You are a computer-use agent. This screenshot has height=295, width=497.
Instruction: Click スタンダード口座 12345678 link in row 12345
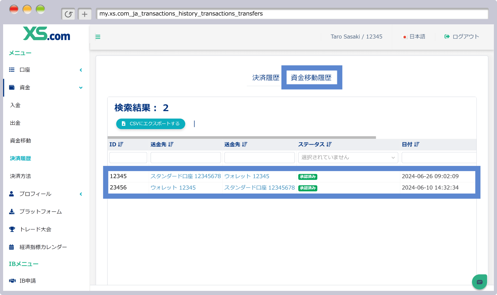(186, 176)
